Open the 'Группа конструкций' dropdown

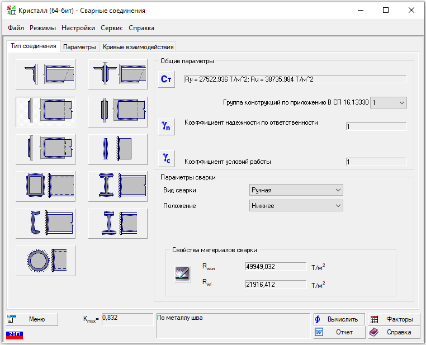point(389,103)
